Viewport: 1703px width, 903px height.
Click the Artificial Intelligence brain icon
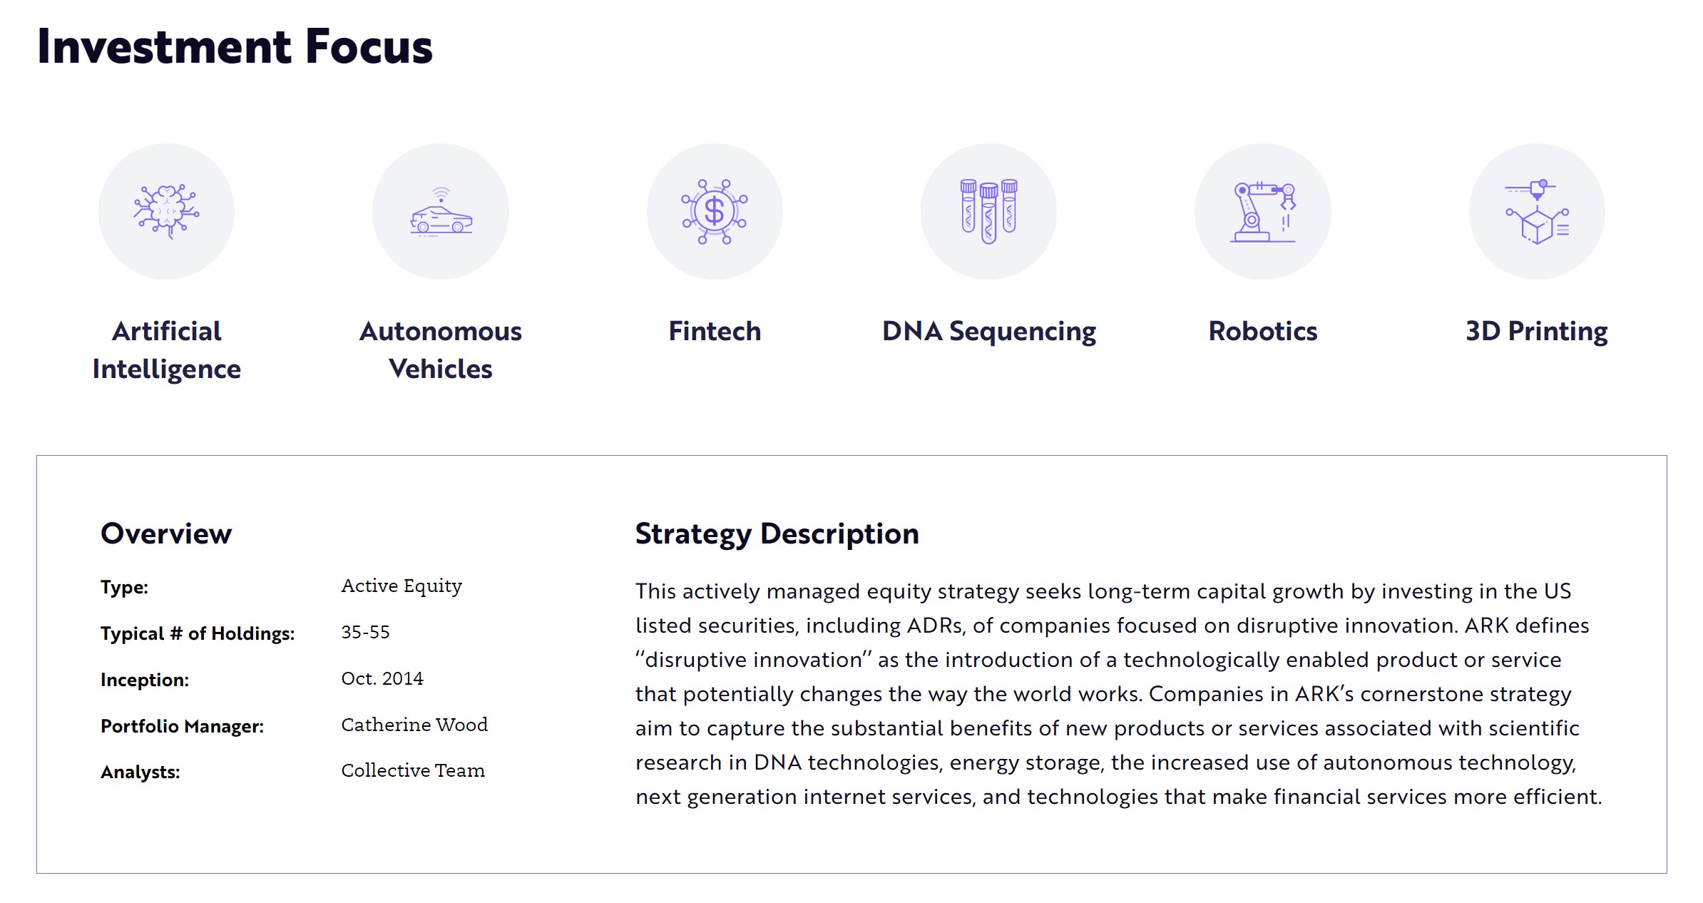point(166,211)
